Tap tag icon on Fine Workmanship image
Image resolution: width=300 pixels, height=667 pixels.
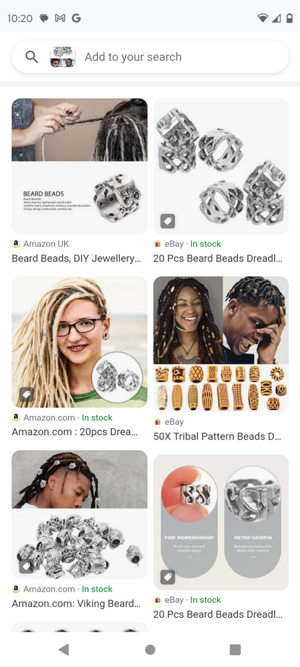167,577
